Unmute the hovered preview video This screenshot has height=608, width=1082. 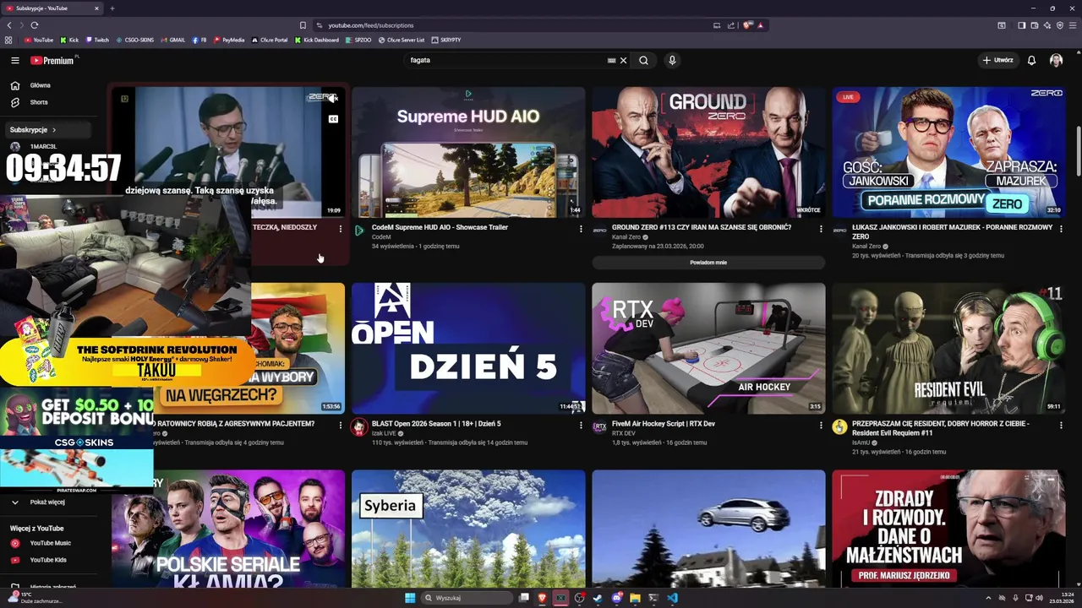point(333,99)
